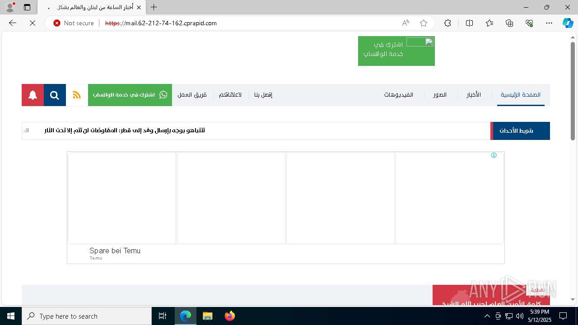The image size is (578, 325).
Task: Open Read aloud in the address bar
Action: click(x=406, y=23)
